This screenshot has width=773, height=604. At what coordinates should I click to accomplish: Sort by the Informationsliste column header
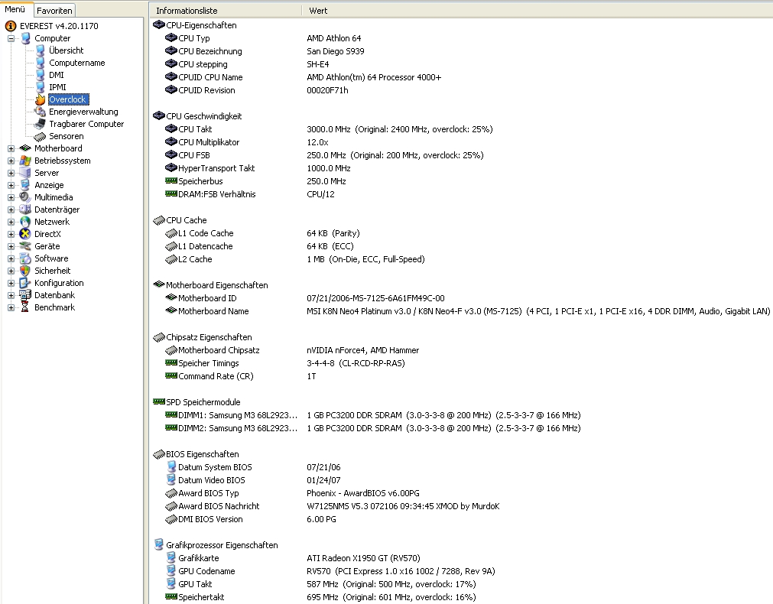(226, 11)
